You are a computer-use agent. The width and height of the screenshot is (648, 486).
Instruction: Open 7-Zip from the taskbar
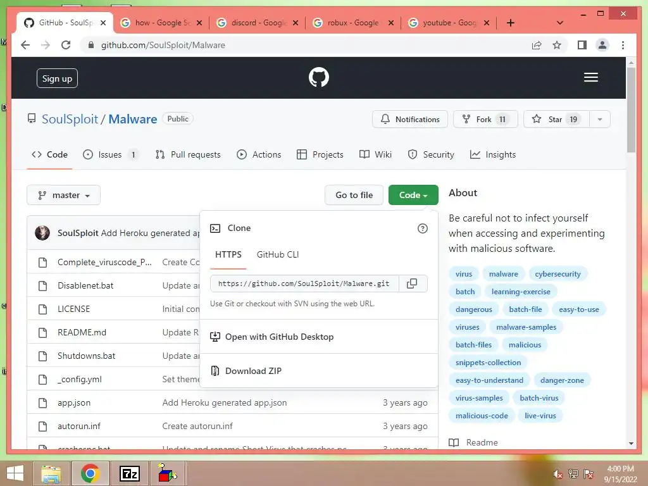click(129, 473)
